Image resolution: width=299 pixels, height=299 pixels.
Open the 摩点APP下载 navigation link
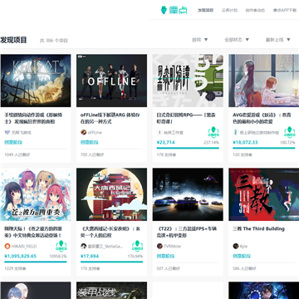click(x=285, y=10)
